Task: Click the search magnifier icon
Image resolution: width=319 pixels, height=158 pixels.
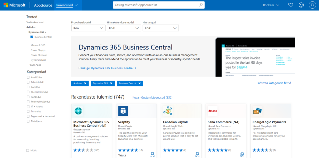Action: point(201,5)
